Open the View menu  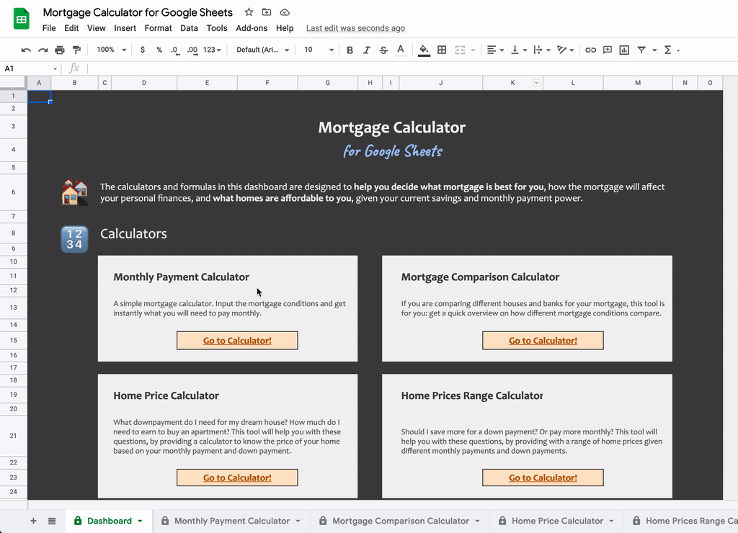(97, 28)
